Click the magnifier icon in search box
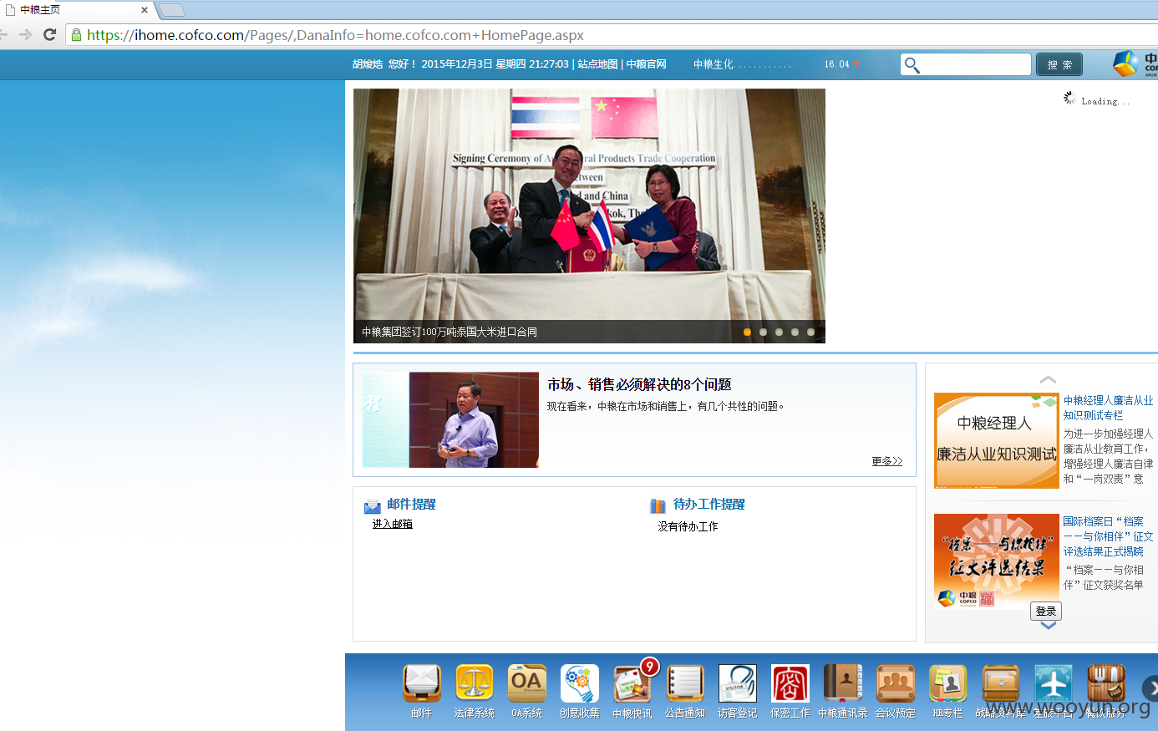Image resolution: width=1158 pixels, height=731 pixels. click(x=912, y=65)
